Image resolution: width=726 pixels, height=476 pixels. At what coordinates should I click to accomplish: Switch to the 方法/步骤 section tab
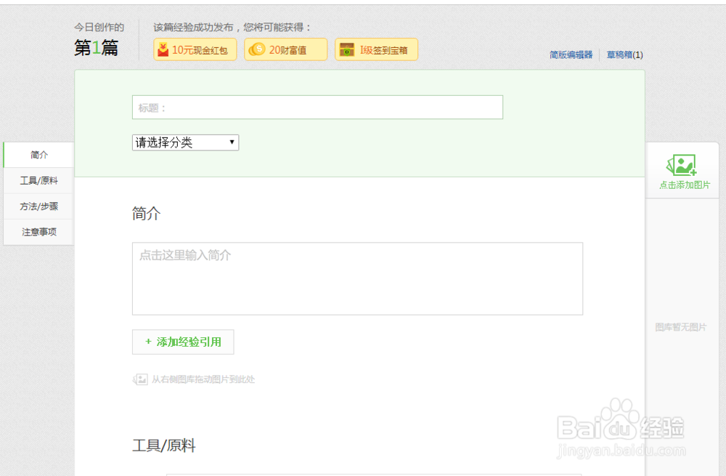pos(38,206)
